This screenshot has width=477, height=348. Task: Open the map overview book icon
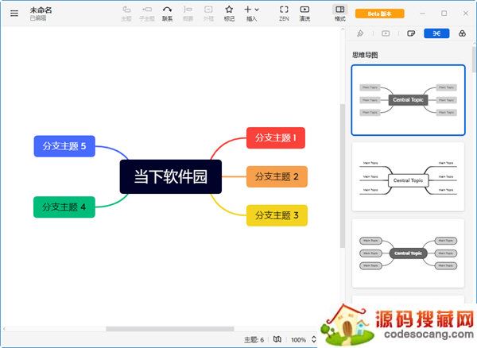(x=277, y=339)
